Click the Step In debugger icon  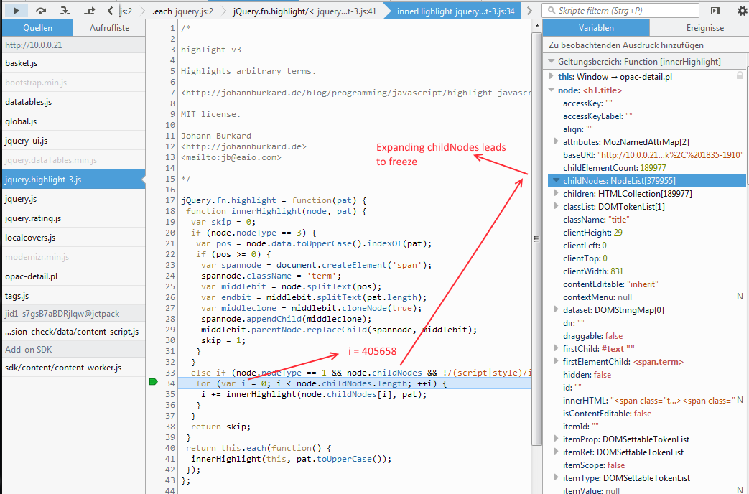point(65,11)
